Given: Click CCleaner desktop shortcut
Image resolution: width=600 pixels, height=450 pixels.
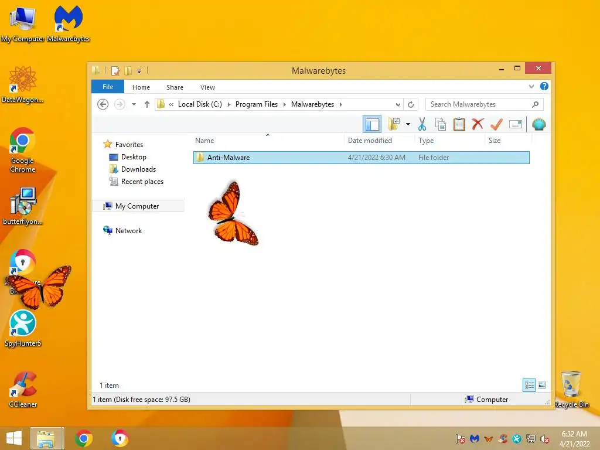Looking at the screenshot, I should click(23, 390).
